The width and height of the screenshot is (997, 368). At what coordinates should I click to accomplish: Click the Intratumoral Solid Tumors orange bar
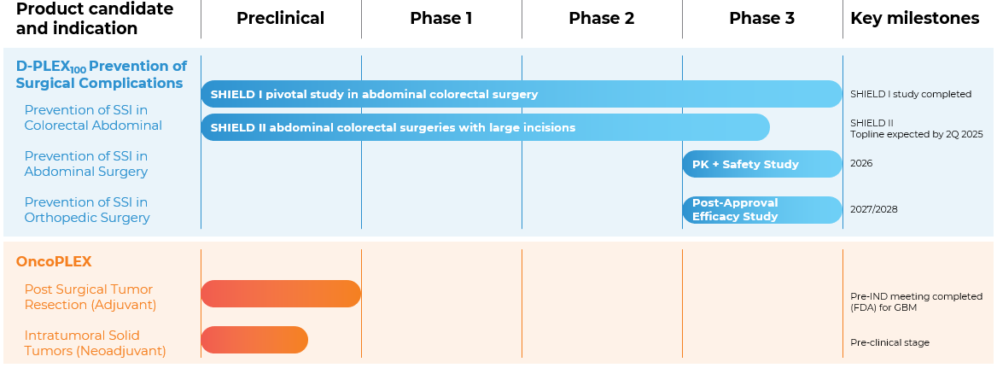pos(254,340)
